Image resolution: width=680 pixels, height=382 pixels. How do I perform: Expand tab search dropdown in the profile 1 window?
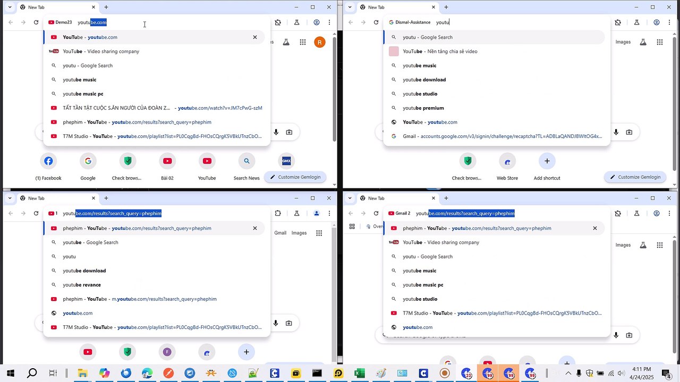(10, 198)
